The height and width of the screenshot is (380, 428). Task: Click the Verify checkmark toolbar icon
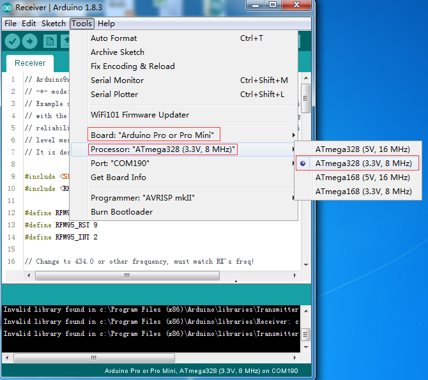pos(12,42)
